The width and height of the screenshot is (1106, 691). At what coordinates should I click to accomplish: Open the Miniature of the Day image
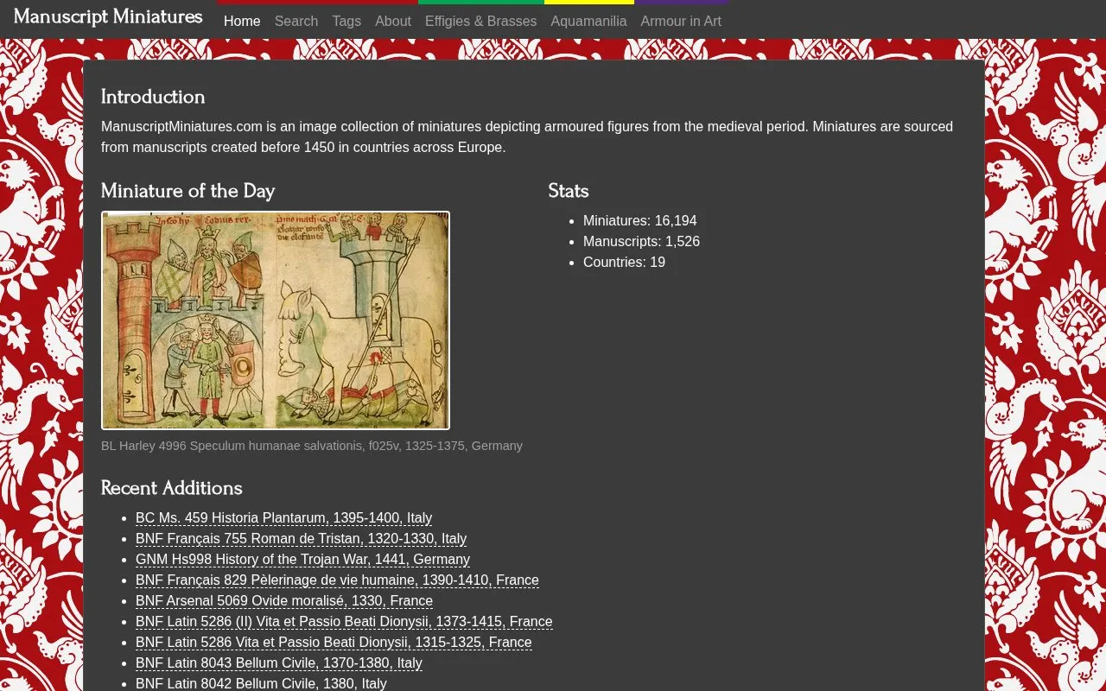[276, 320]
